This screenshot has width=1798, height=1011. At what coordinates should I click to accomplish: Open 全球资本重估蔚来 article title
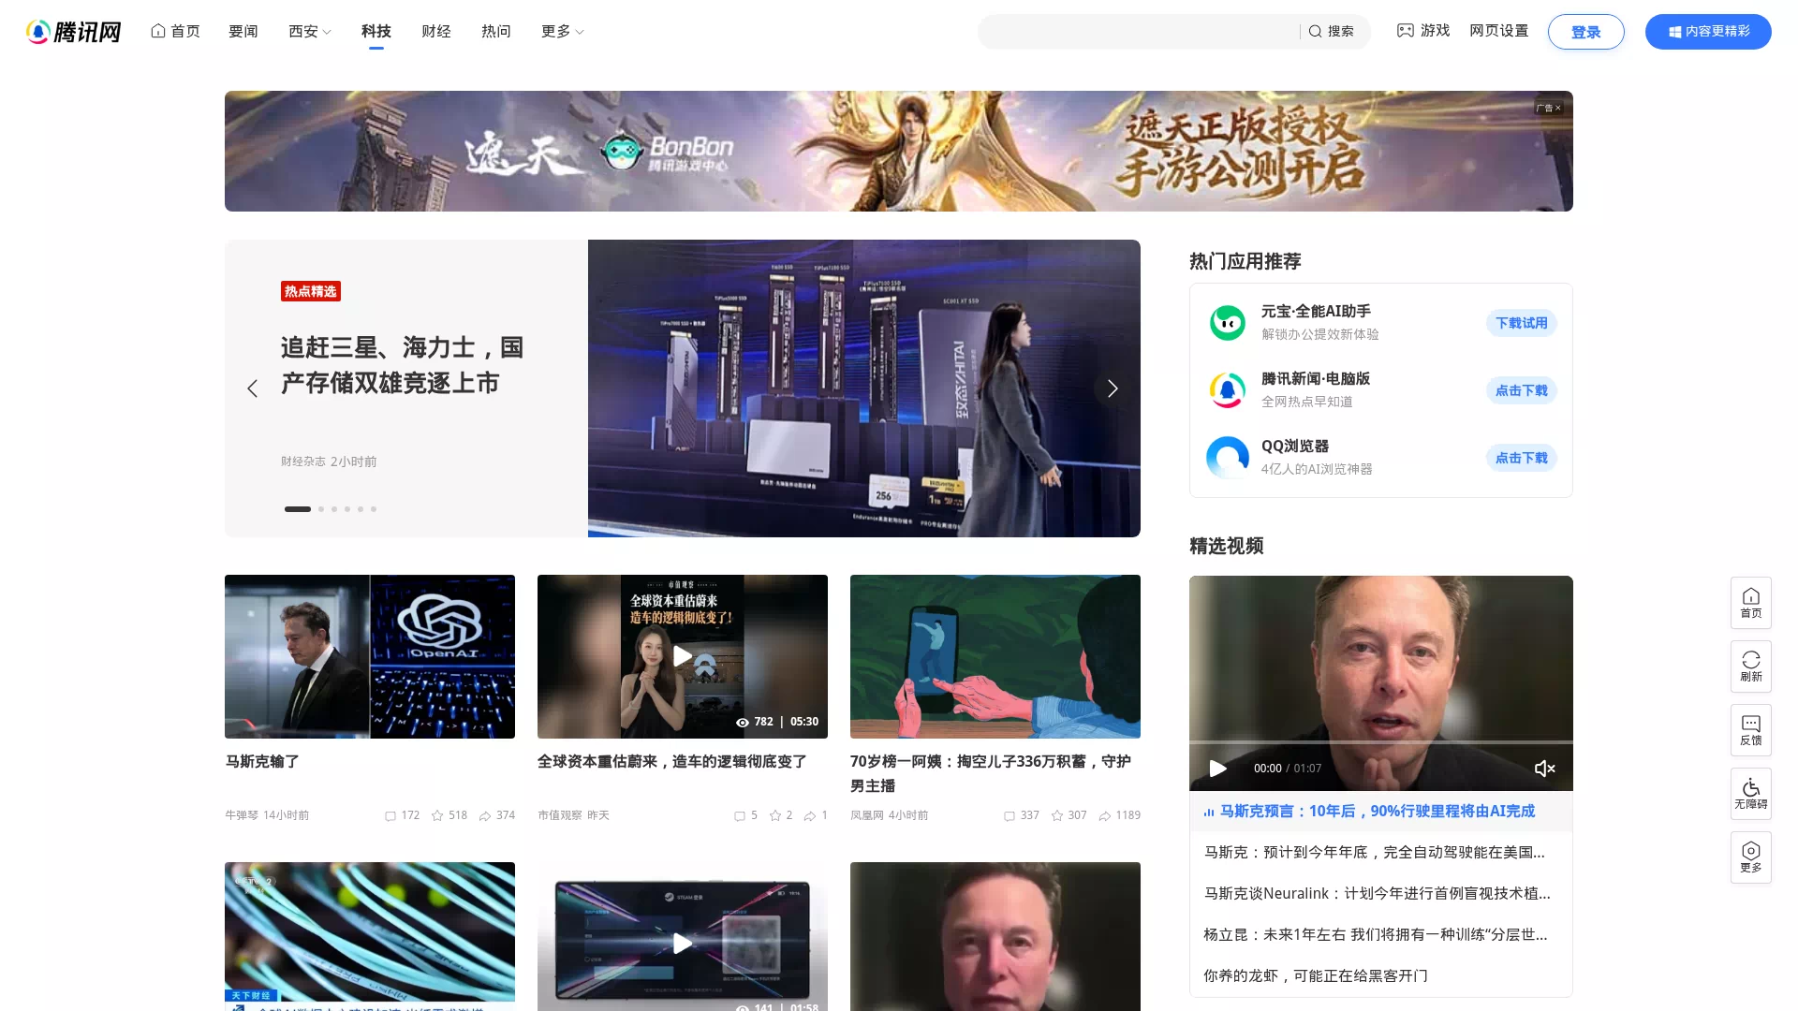coord(672,761)
